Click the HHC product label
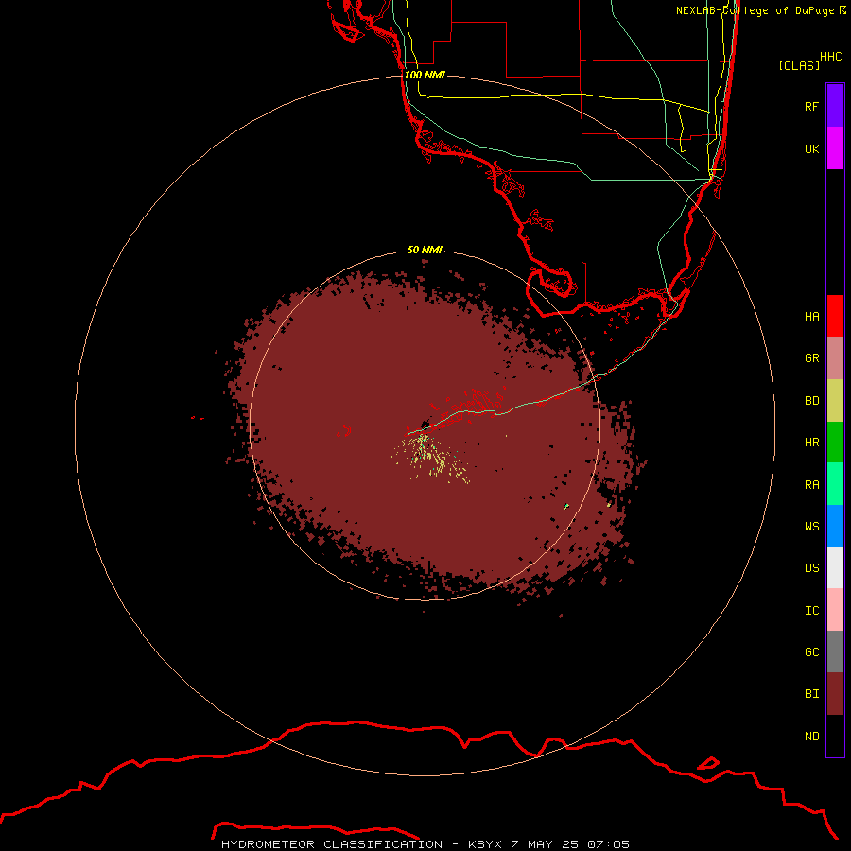 [830, 57]
